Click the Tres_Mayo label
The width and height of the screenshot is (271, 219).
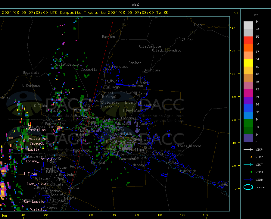(109, 81)
